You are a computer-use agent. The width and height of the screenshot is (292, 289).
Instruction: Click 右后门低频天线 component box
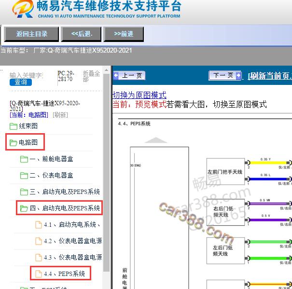[x=225, y=212]
